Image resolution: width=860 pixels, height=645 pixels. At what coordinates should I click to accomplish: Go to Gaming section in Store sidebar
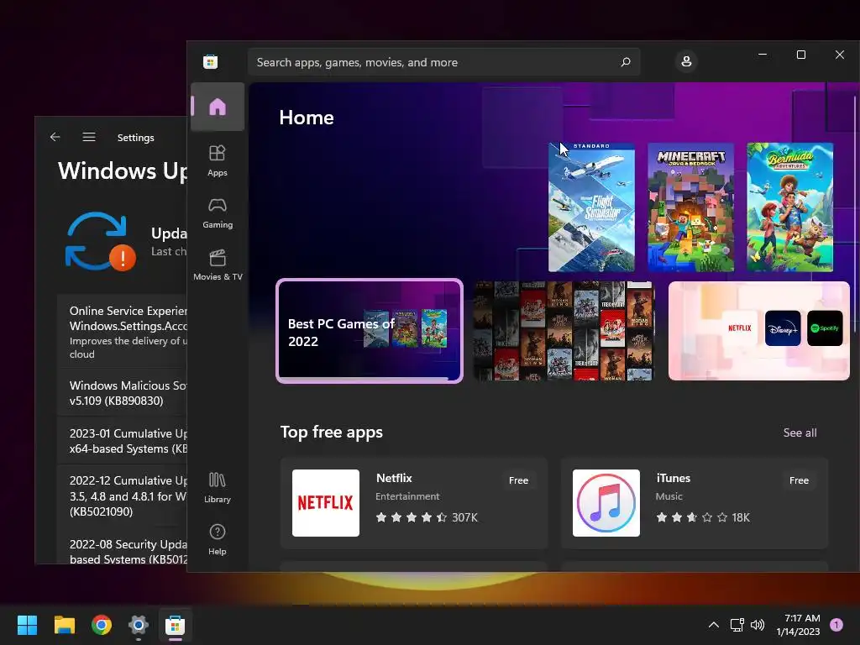click(218, 213)
